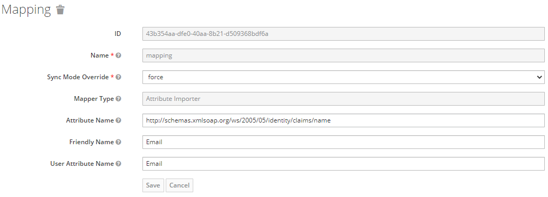Click the read-only ID field

click(x=343, y=34)
